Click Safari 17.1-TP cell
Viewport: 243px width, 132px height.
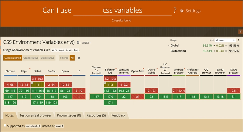[x=38, y=103]
